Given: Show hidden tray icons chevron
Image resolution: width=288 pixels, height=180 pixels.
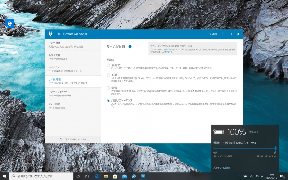Looking at the screenshot, I should [239, 176].
